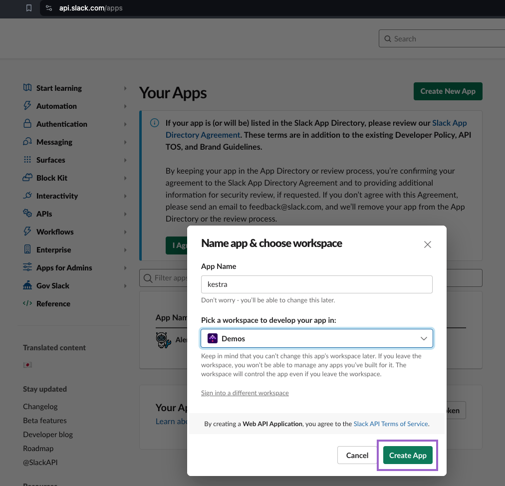Open the Demos workspace dropdown
The width and height of the screenshot is (505, 486).
click(x=317, y=338)
